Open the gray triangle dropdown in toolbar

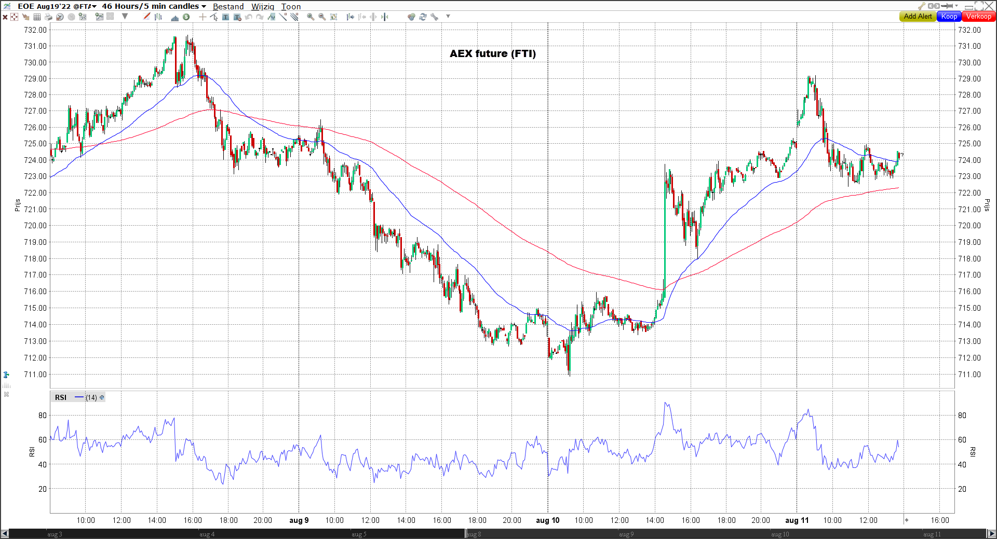coord(125,17)
